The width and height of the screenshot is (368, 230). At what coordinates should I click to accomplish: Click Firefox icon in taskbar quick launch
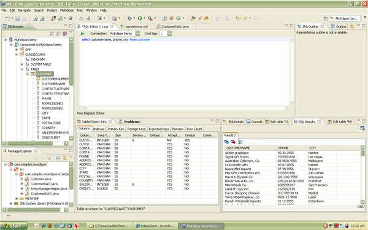pyautogui.click(x=50, y=226)
